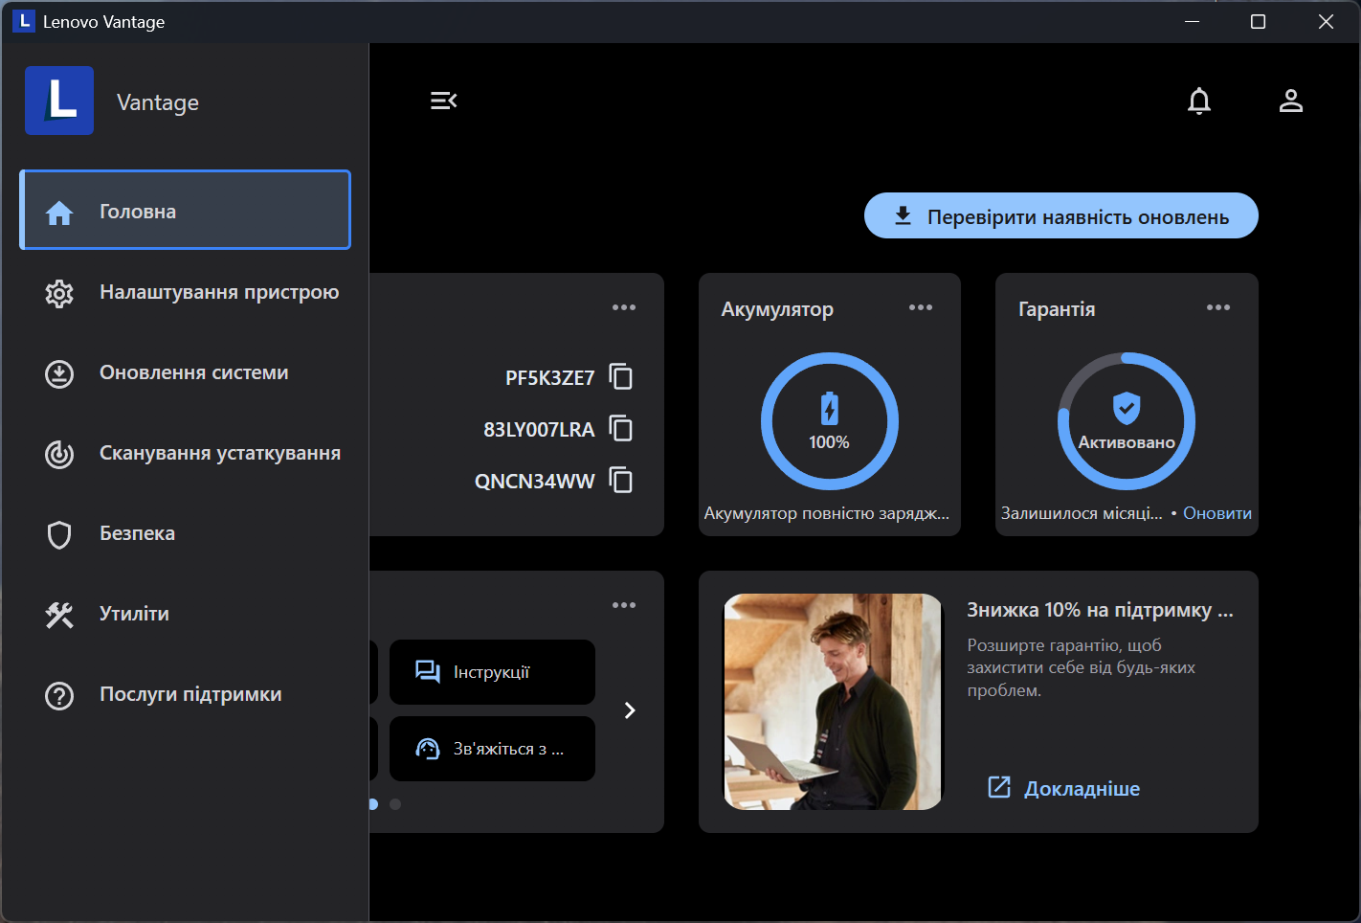Image resolution: width=1361 pixels, height=923 pixels.
Task: Select Сканування устаткування in sidebar
Action: [x=185, y=453]
